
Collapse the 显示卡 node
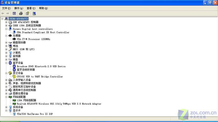6,111
